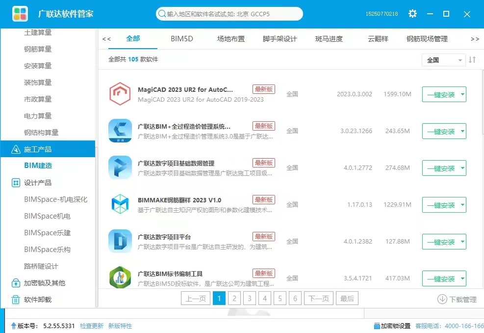Click the 加密锁设置 icon in status bar
This screenshot has height=333, width=484.
pos(377,326)
